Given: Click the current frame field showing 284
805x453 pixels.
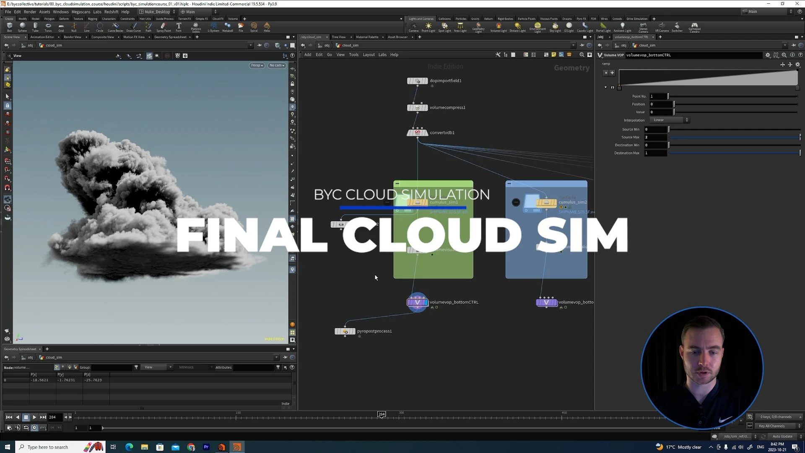Looking at the screenshot, I should (x=53, y=417).
